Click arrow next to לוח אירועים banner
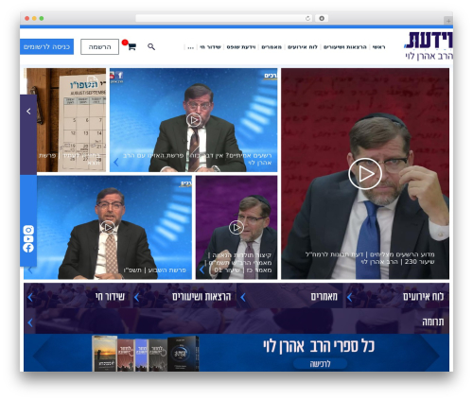The width and height of the screenshot is (473, 400). (x=349, y=297)
